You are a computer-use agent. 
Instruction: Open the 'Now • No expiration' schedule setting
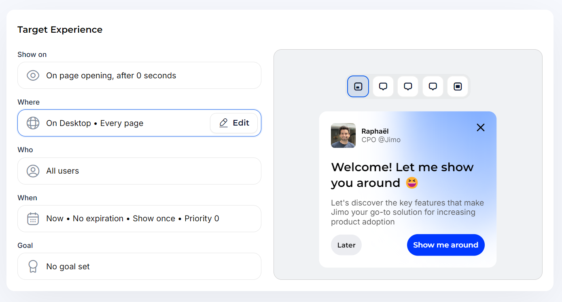[139, 219]
